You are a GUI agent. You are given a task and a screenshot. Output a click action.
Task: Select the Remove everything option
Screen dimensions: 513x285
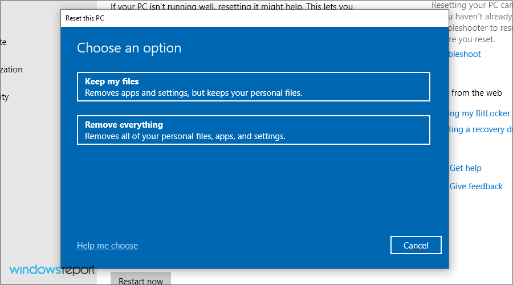pyautogui.click(x=253, y=130)
